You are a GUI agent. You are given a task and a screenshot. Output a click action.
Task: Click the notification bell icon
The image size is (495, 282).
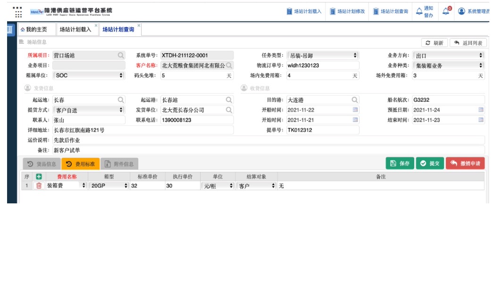pyautogui.click(x=446, y=11)
